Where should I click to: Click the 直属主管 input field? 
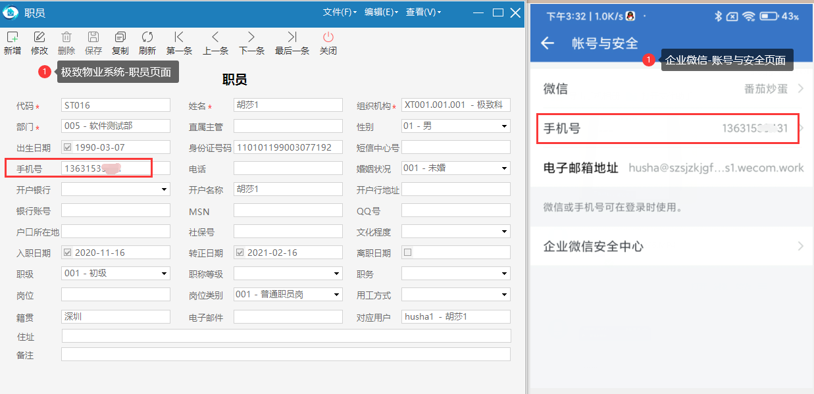288,126
